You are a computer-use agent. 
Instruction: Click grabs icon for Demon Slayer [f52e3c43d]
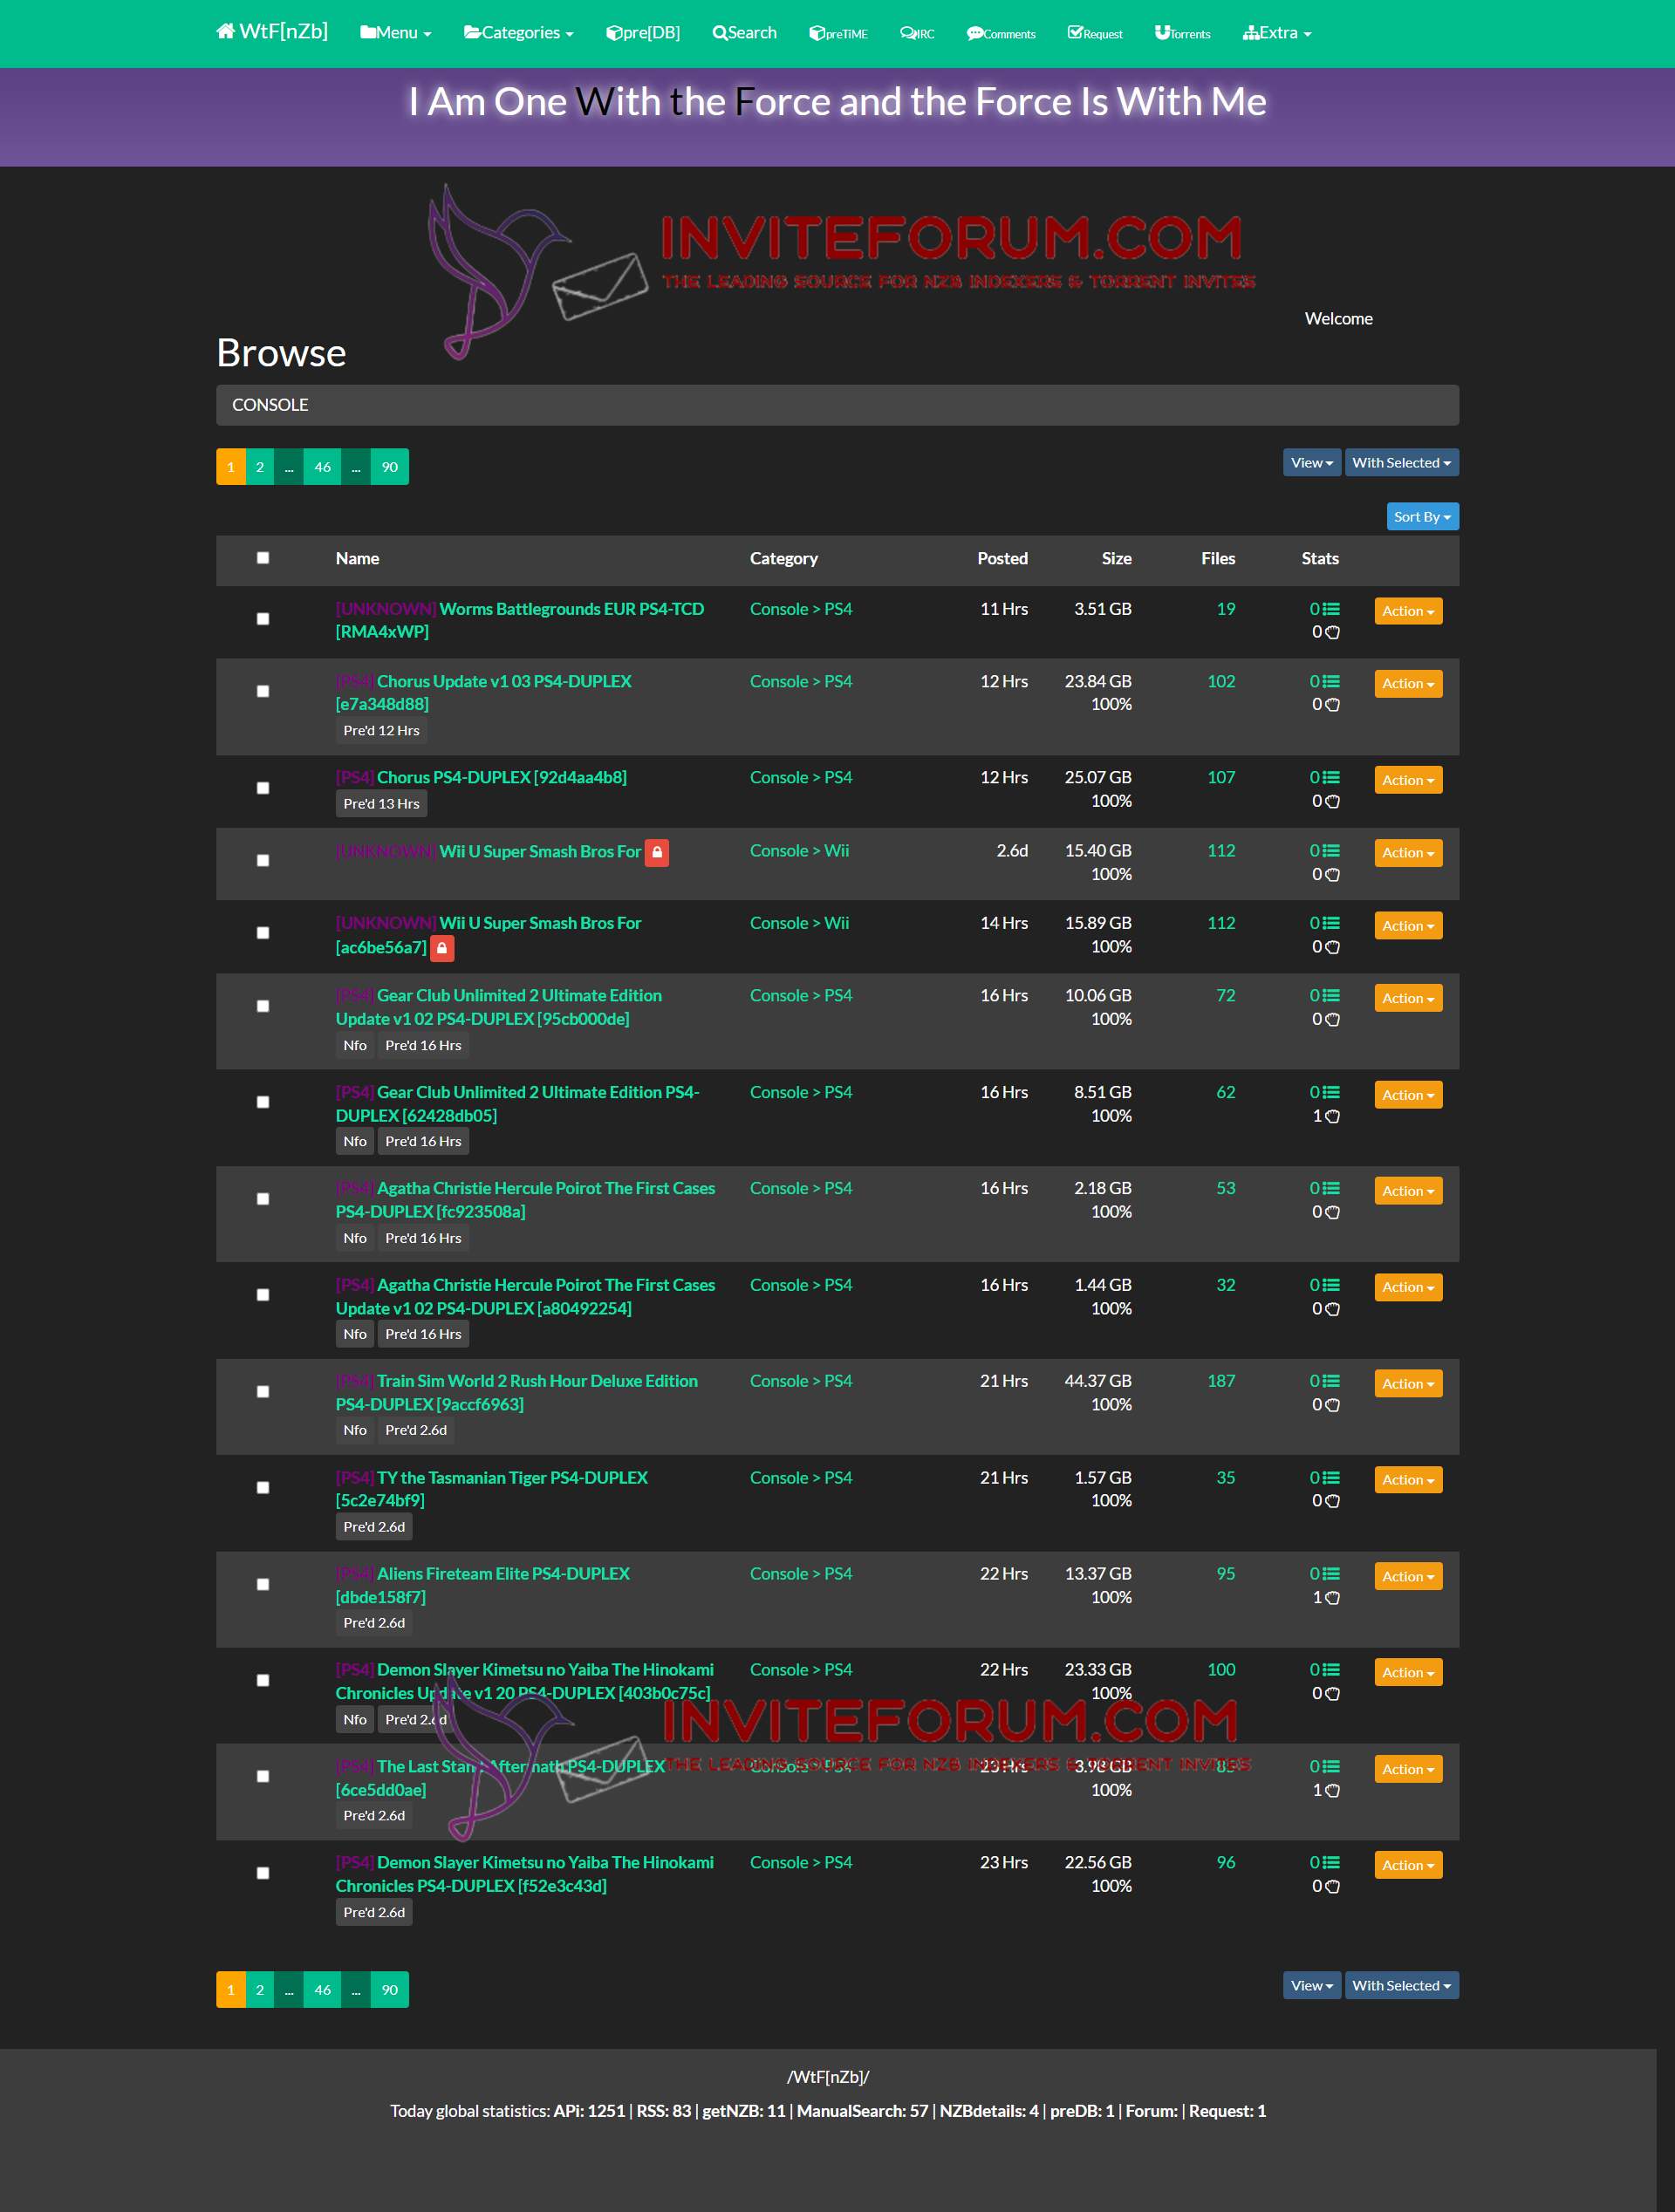[1332, 1886]
